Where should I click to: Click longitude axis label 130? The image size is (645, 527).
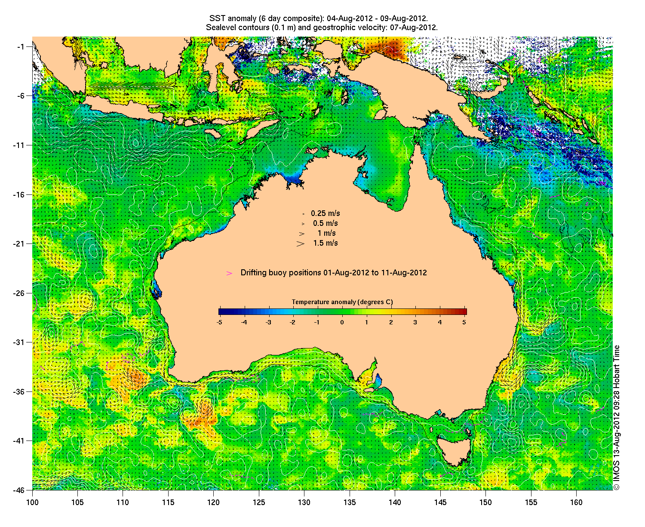[x=304, y=502]
